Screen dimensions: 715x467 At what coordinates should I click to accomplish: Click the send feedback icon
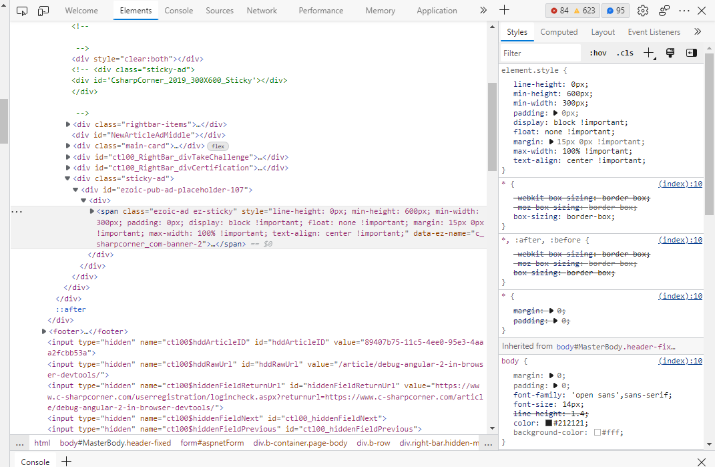[x=664, y=11]
